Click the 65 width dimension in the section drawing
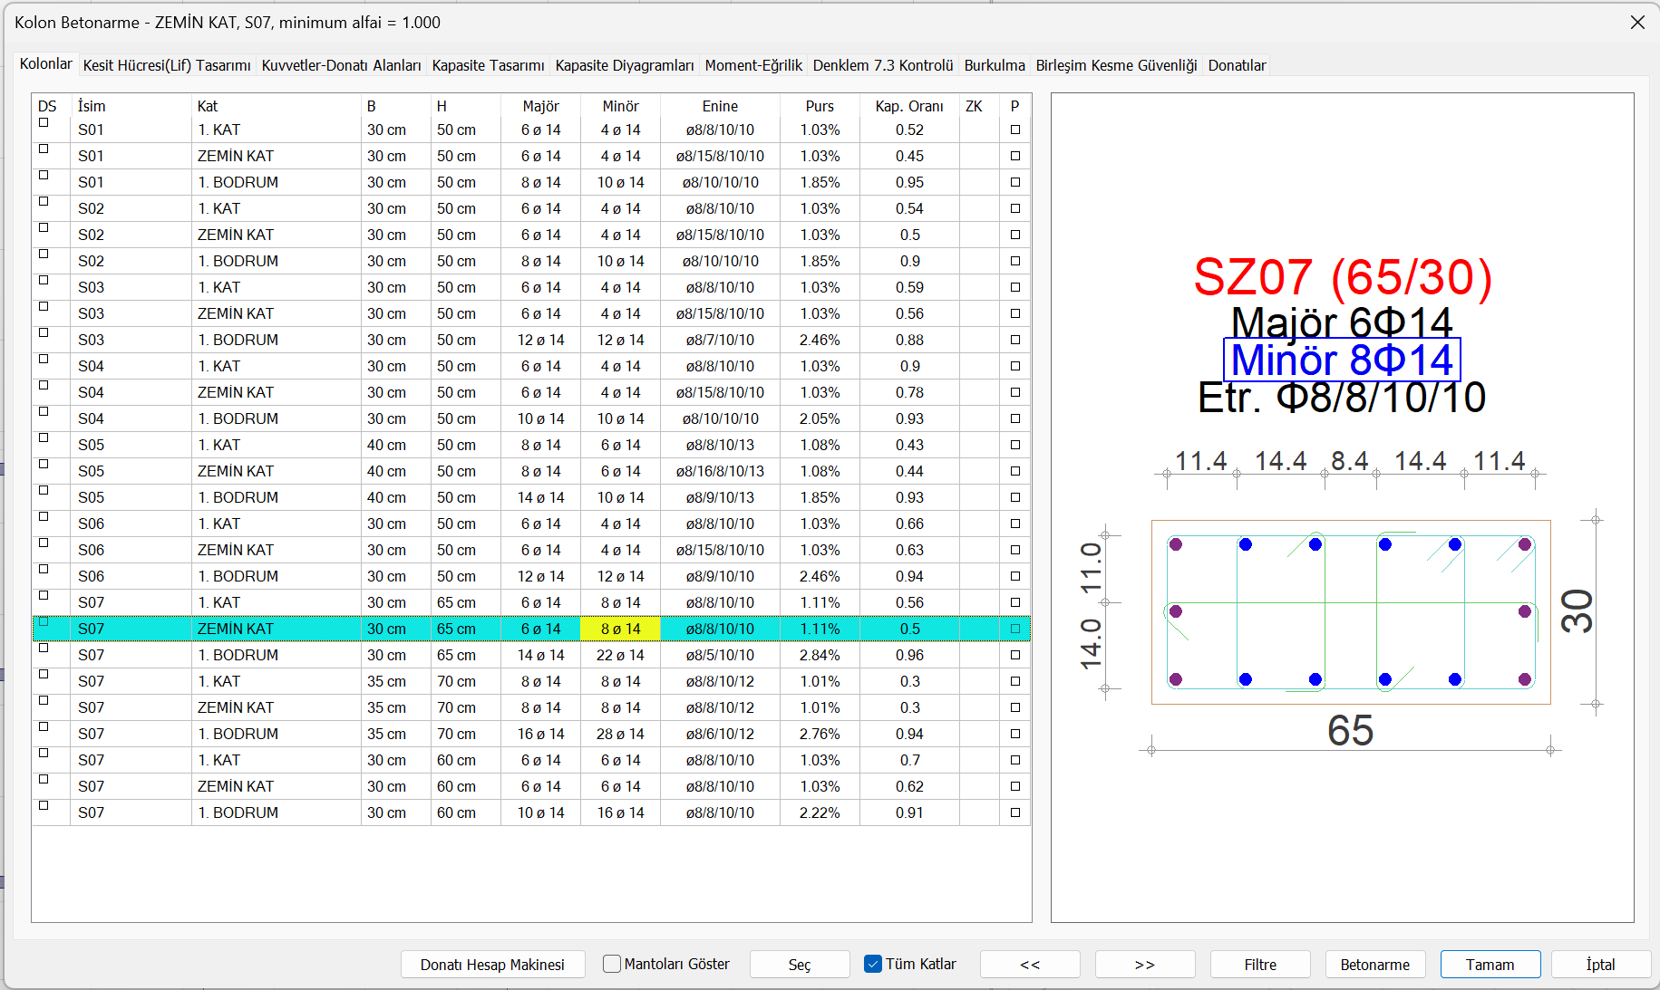 (1351, 731)
